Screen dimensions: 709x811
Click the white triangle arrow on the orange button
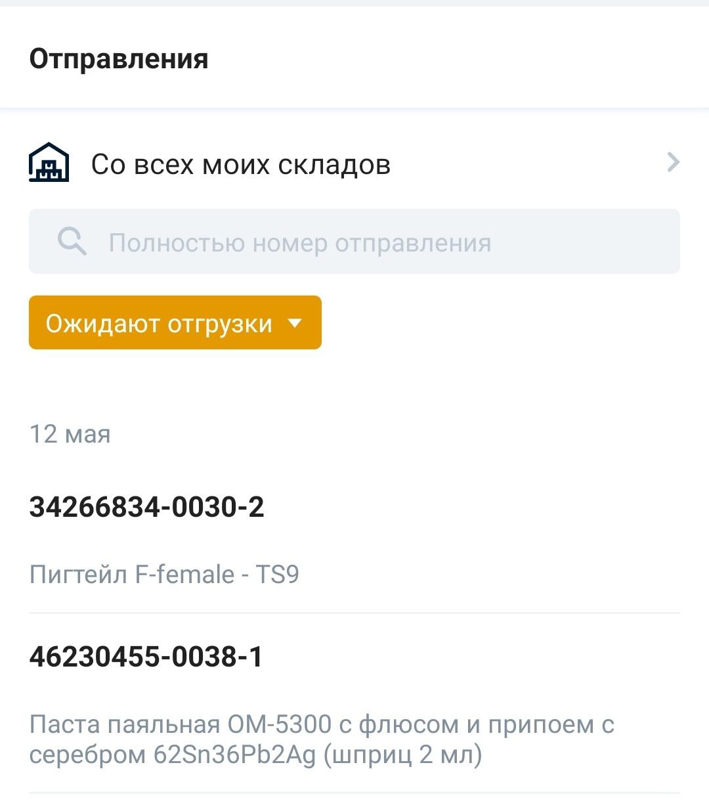pos(295,322)
